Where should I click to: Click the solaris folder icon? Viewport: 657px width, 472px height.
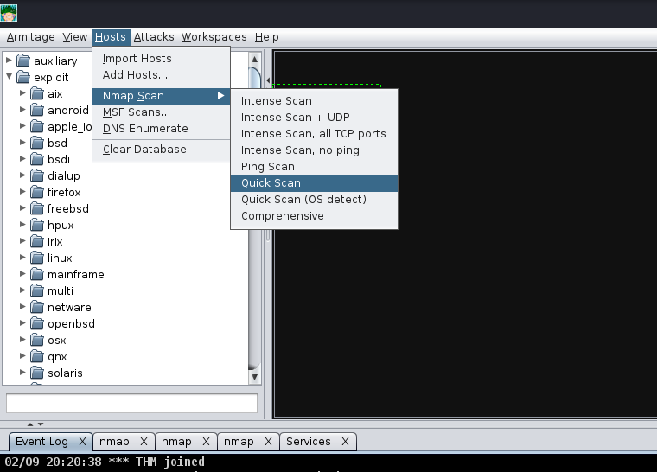[x=37, y=373]
